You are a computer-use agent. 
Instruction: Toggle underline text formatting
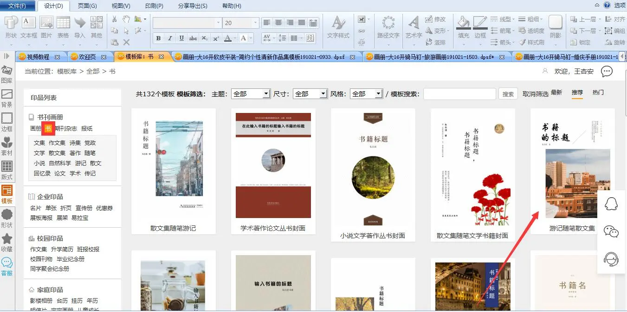[181, 38]
